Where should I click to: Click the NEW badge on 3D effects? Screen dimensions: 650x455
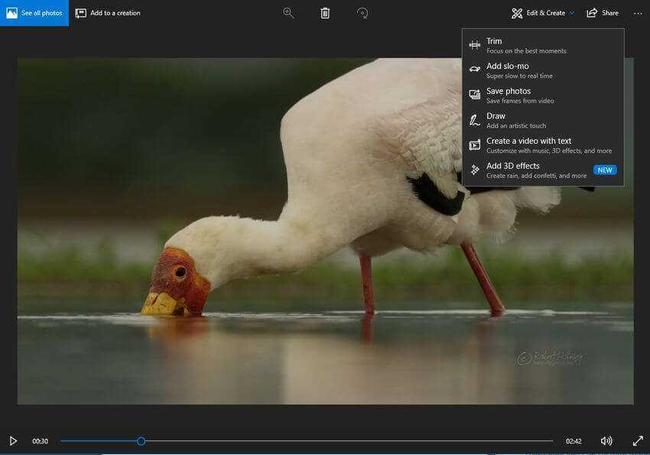(x=605, y=170)
